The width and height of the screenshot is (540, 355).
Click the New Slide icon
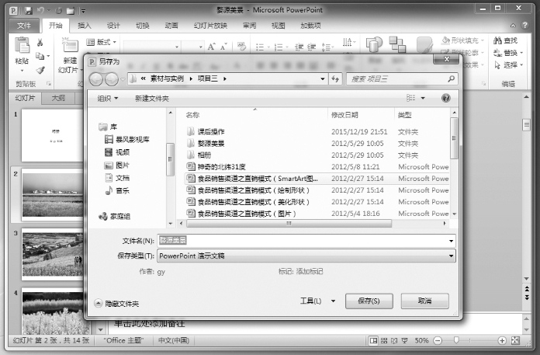click(x=70, y=46)
